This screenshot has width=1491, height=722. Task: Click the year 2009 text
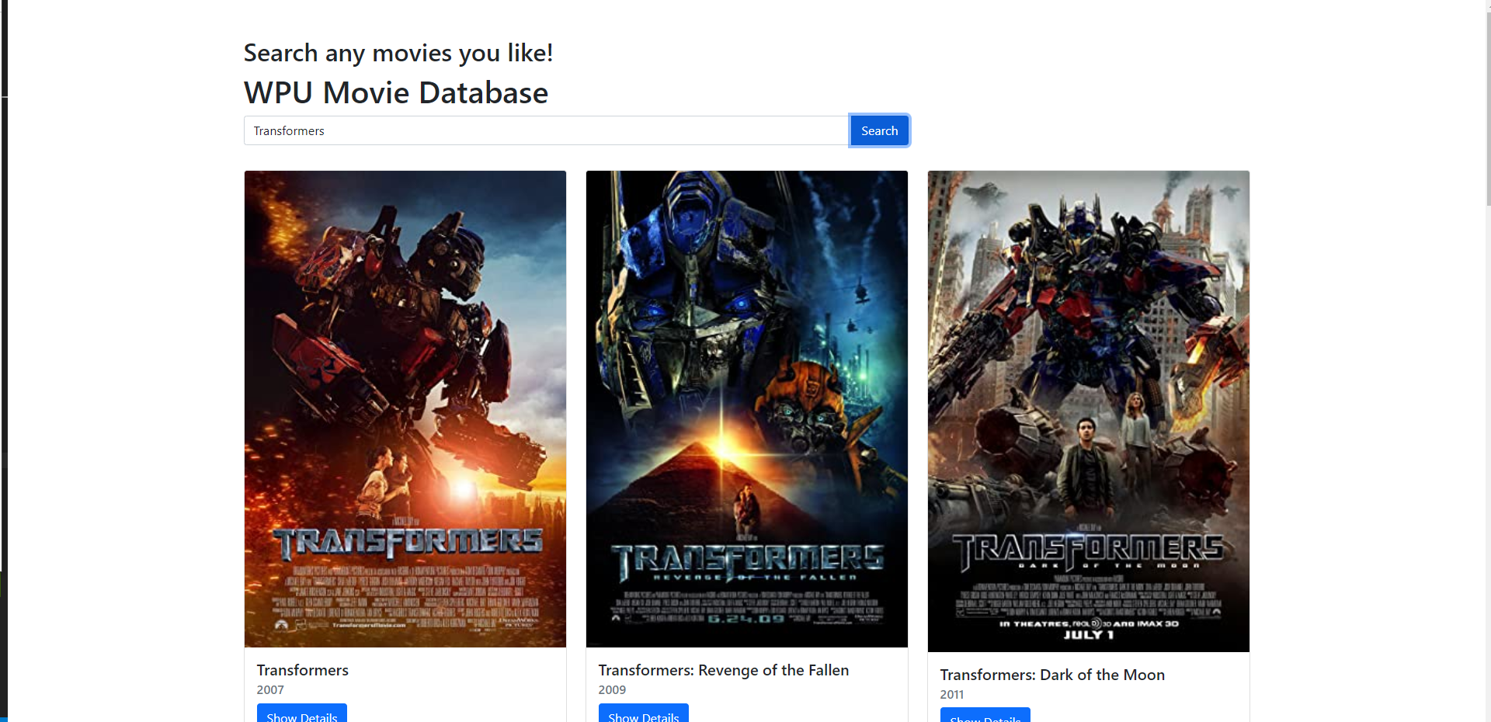click(x=612, y=689)
